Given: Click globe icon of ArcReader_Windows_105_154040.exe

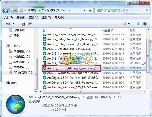Looking at the screenshot, I should pos(45,87).
